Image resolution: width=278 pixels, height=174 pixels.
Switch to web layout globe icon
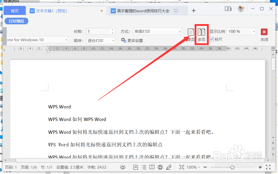click(x=160, y=167)
